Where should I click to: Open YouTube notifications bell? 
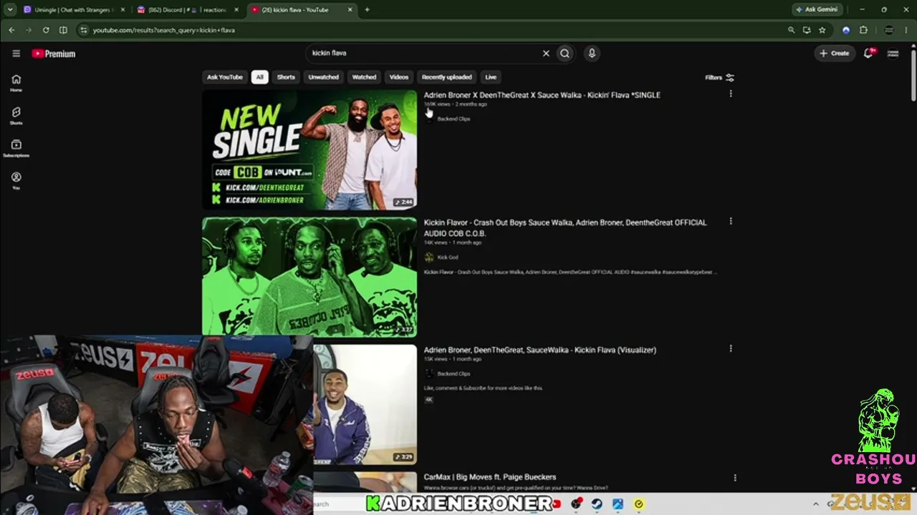pos(869,53)
